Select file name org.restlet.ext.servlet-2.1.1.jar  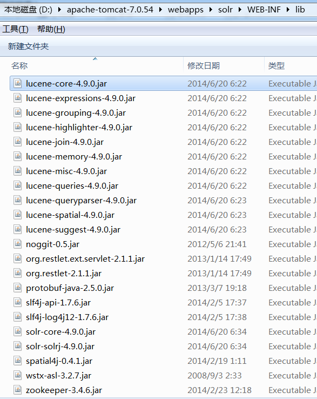tap(85, 259)
